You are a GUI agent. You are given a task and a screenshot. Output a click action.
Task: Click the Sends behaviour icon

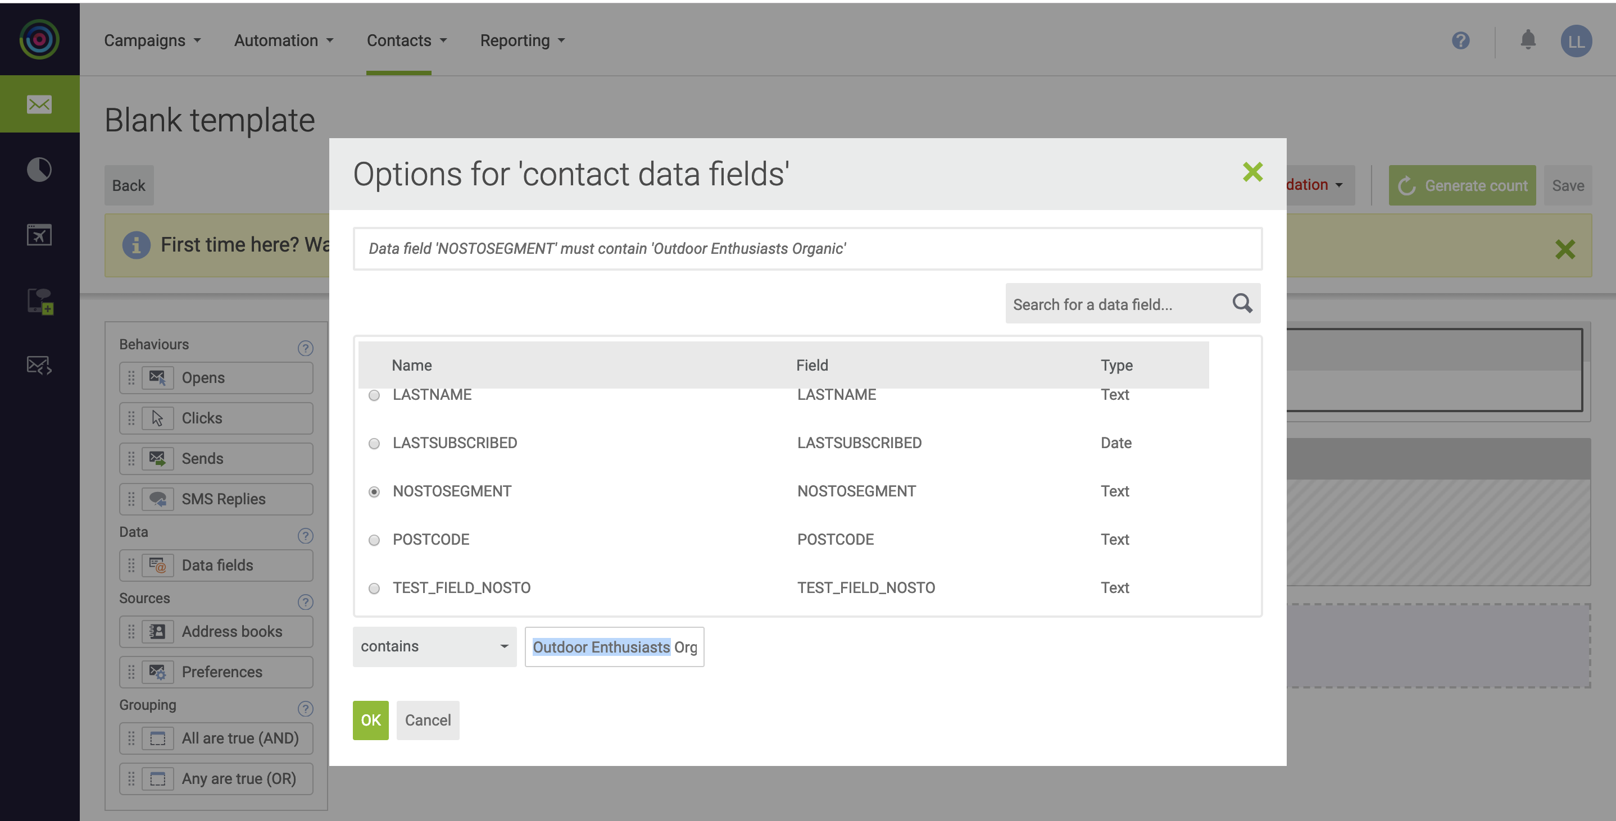click(157, 458)
